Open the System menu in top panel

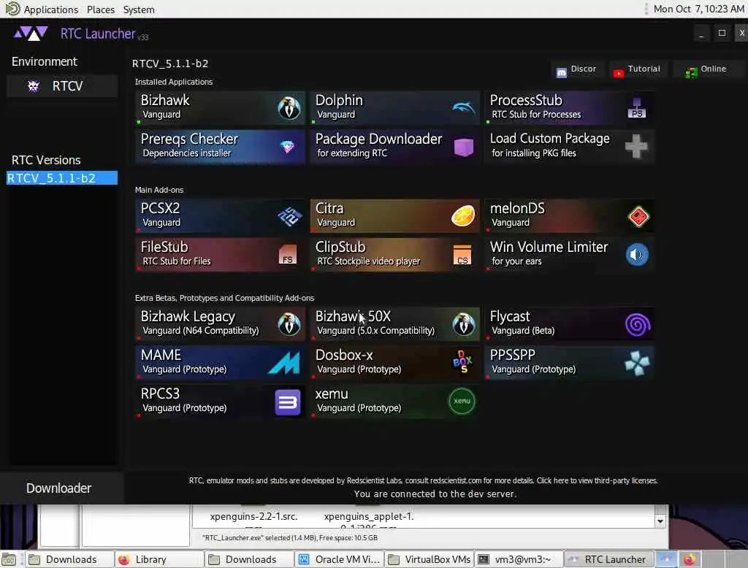coord(139,9)
